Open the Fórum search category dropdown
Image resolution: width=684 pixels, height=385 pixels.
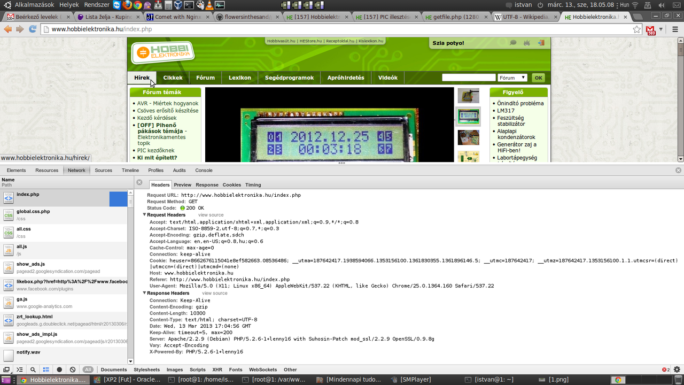click(x=512, y=78)
